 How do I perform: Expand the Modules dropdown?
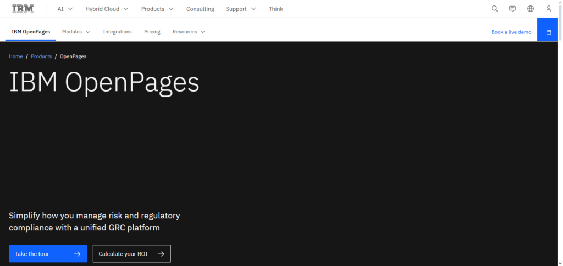click(76, 32)
